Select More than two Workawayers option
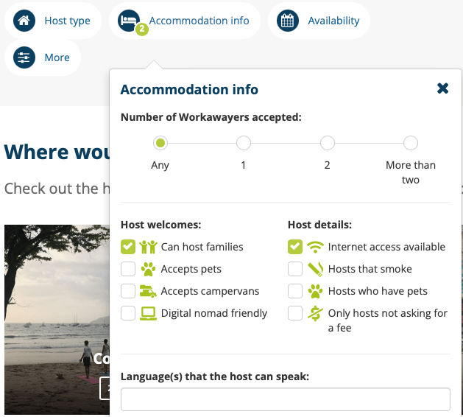463x417 pixels. coord(411,143)
